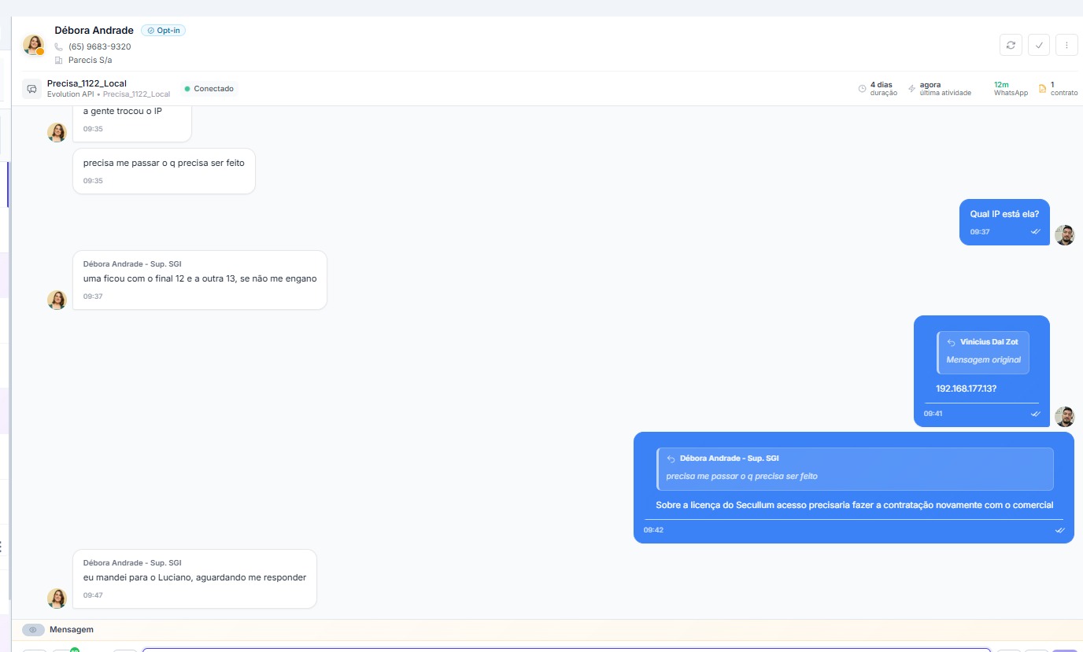The width and height of the screenshot is (1083, 652).
Task: Click the double-check read receipt on 'Qual IP está ela?'
Action: pyautogui.click(x=1035, y=232)
